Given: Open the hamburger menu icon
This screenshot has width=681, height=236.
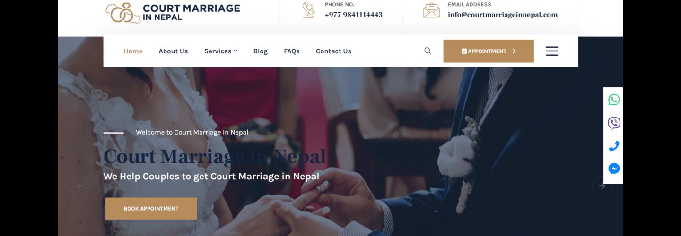Looking at the screenshot, I should point(552,51).
